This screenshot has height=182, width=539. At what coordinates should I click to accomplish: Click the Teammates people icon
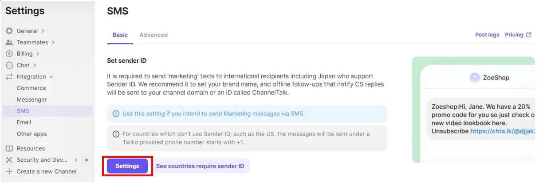click(x=9, y=42)
